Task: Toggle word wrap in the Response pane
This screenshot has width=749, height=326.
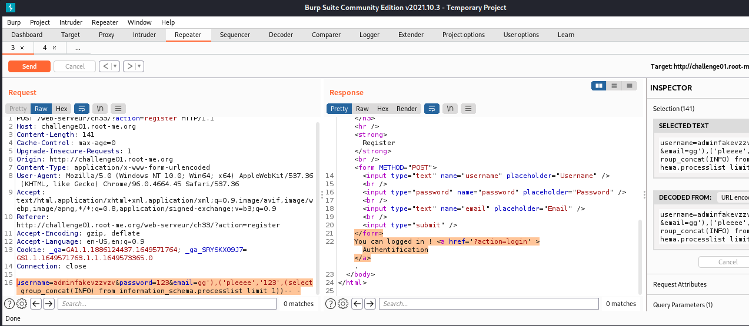Action: [431, 109]
